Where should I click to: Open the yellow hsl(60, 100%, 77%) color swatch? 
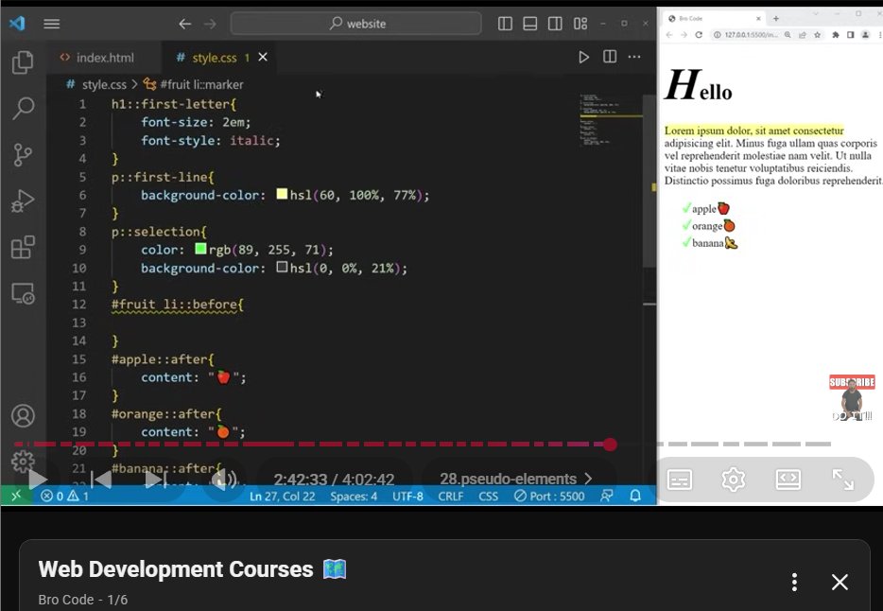click(282, 194)
